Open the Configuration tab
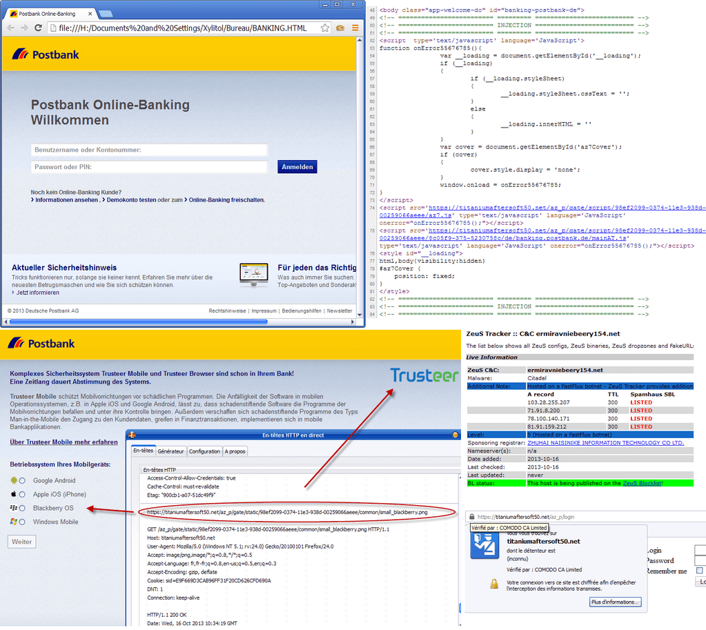 pos(204,451)
